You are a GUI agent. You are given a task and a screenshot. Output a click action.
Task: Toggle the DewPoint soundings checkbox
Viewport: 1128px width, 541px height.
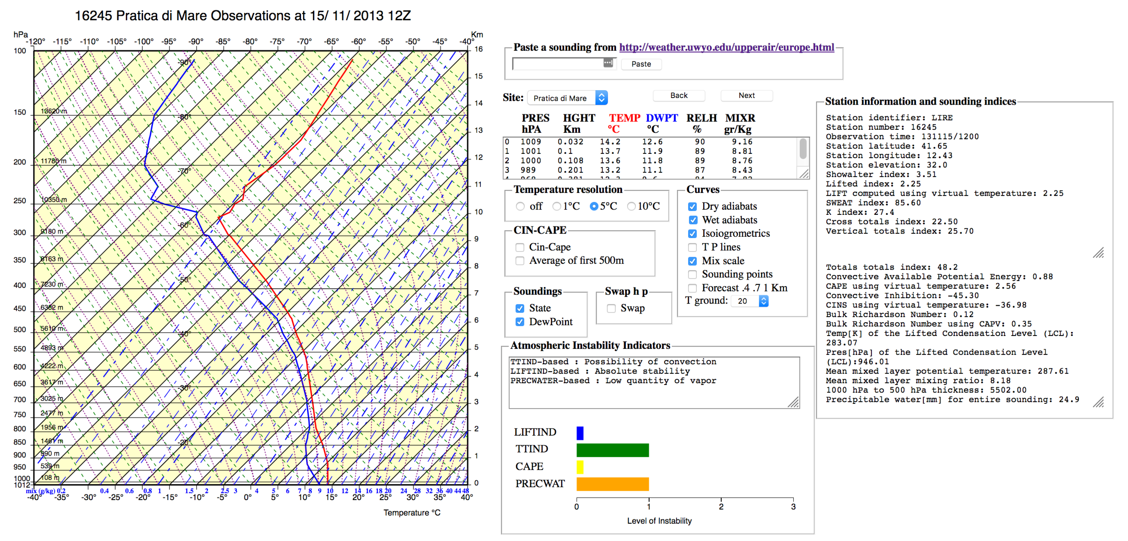click(x=520, y=322)
